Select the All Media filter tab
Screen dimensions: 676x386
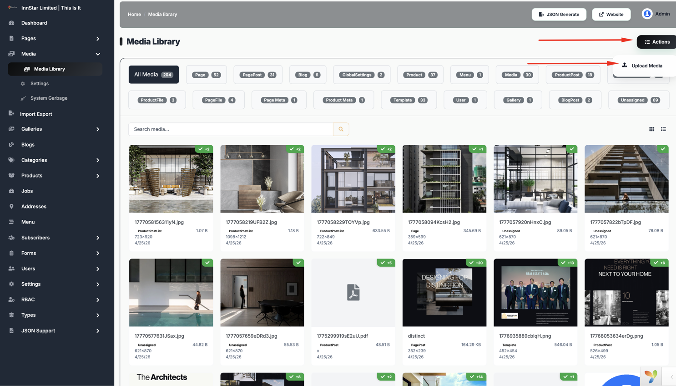(x=154, y=75)
